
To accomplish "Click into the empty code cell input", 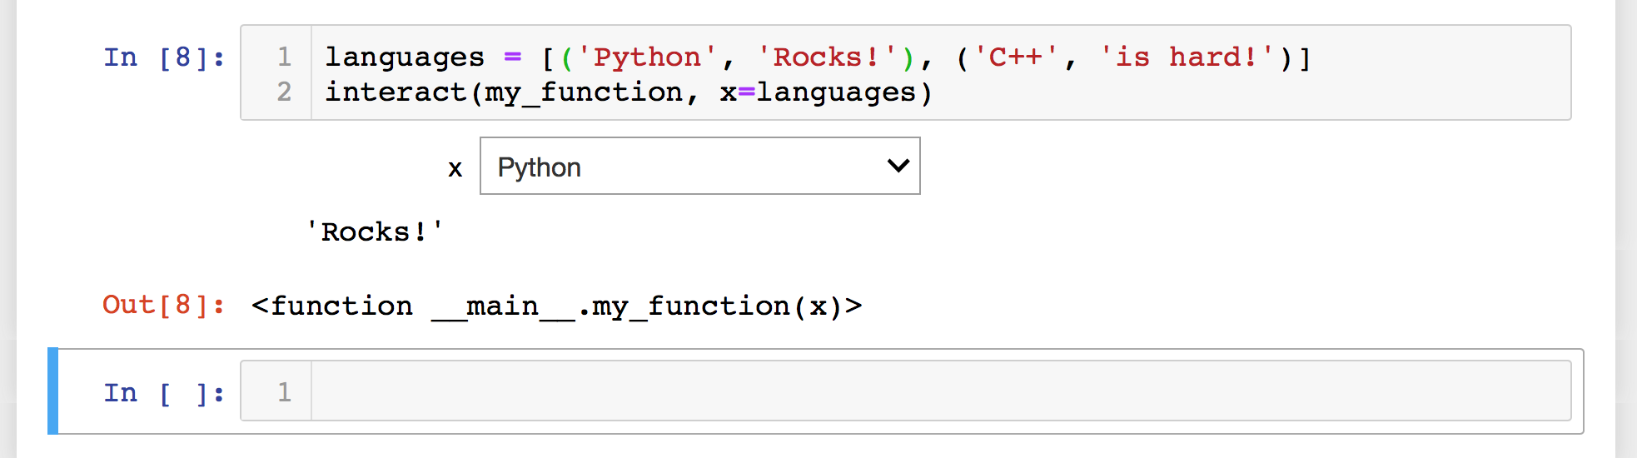I will (941, 391).
